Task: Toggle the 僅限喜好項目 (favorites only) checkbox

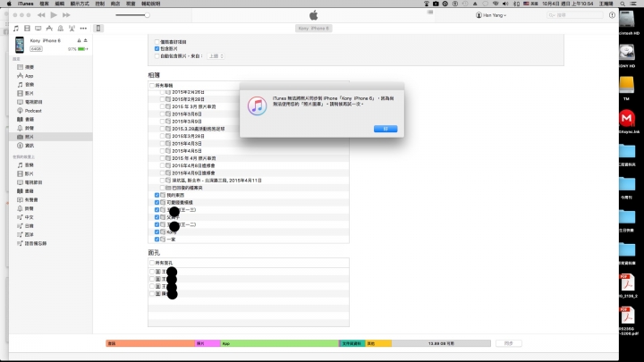Action: click(157, 42)
